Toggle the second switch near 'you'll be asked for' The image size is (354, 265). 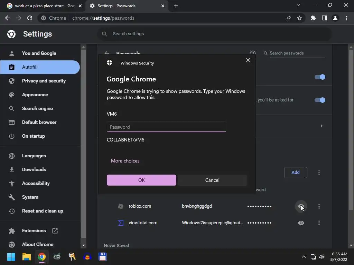[x=320, y=100]
